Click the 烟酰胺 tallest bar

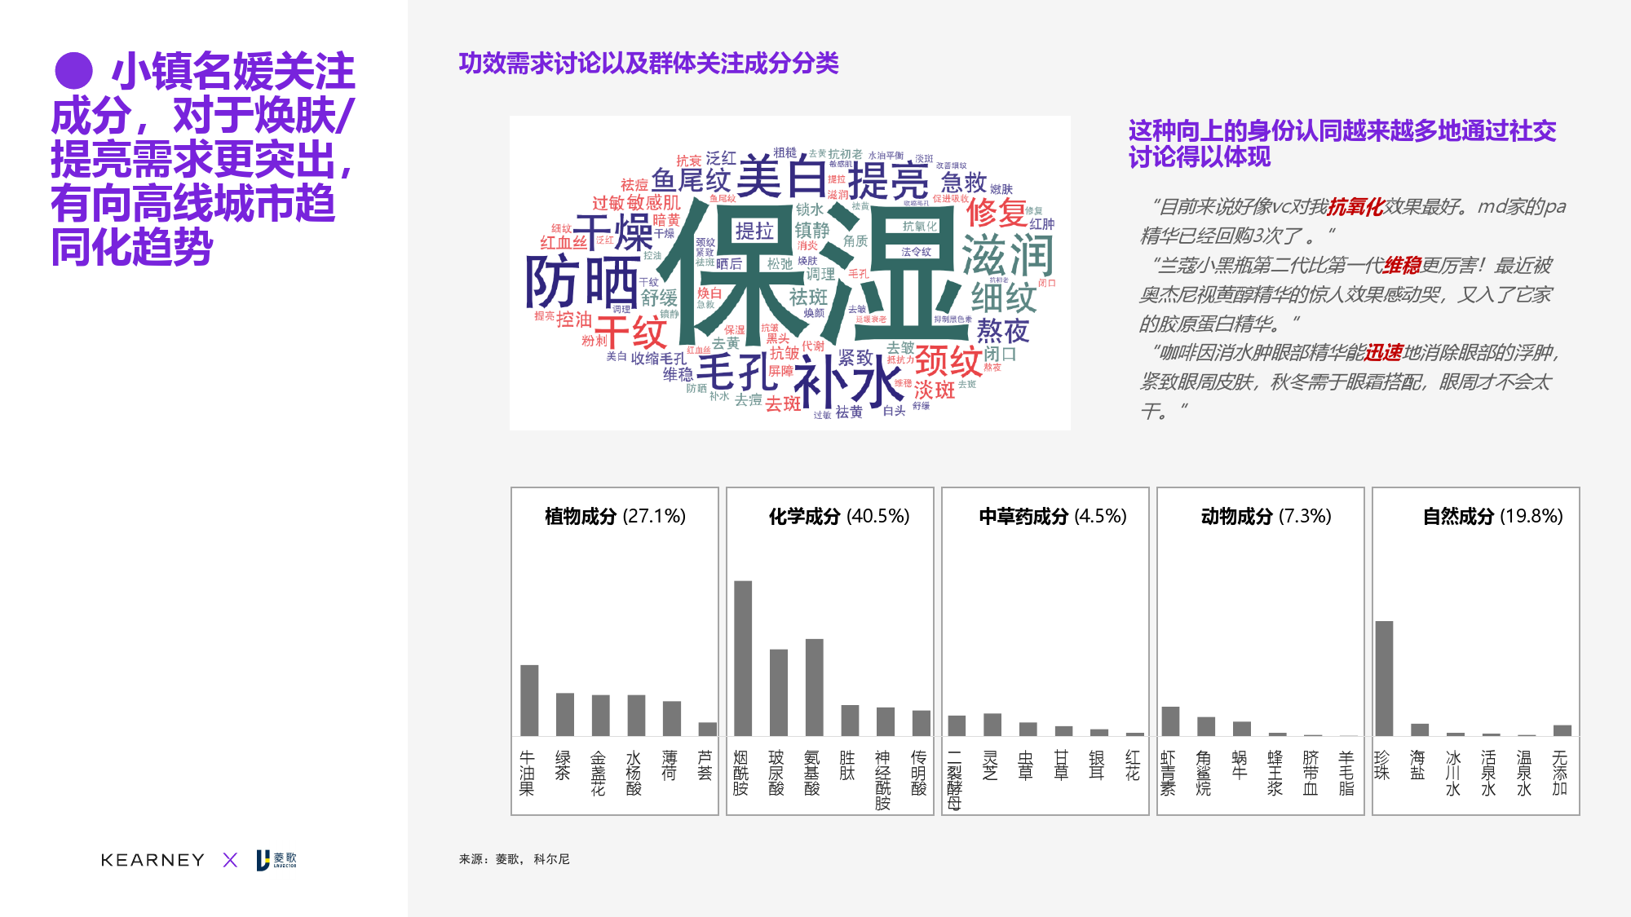[742, 658]
